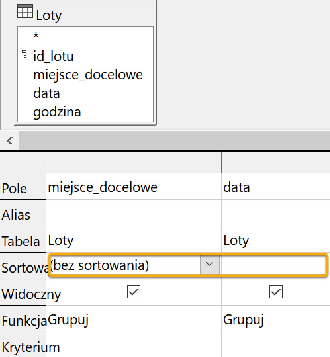Click the Kryterium cell under miejsce_docelowe

(132, 346)
